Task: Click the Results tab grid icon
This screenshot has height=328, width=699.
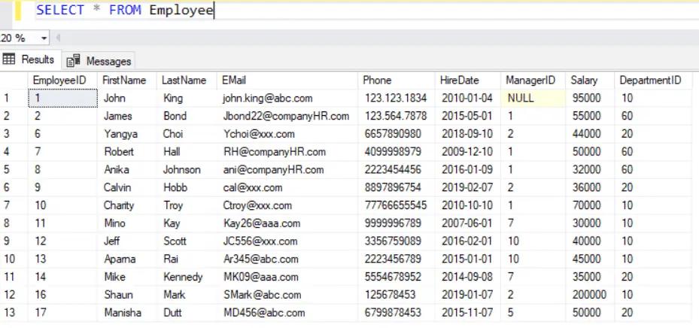Action: (9, 59)
